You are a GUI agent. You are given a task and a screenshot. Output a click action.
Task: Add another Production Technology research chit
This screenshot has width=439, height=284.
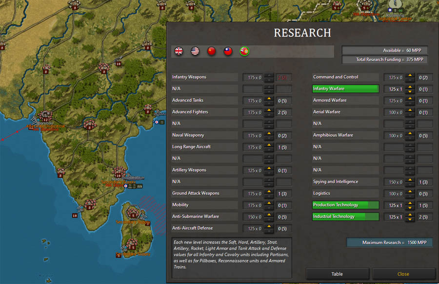pyautogui.click(x=410, y=203)
